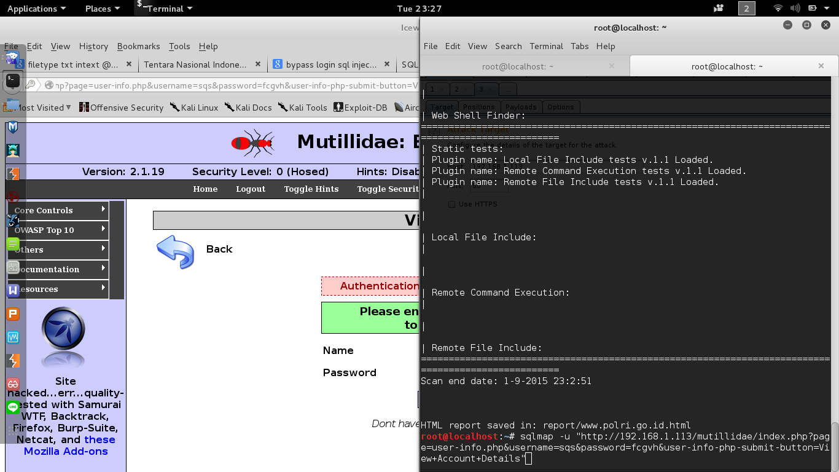Screen dimensions: 839x472
Task: Launch the orange P presentation dock icon
Action: (x=13, y=314)
